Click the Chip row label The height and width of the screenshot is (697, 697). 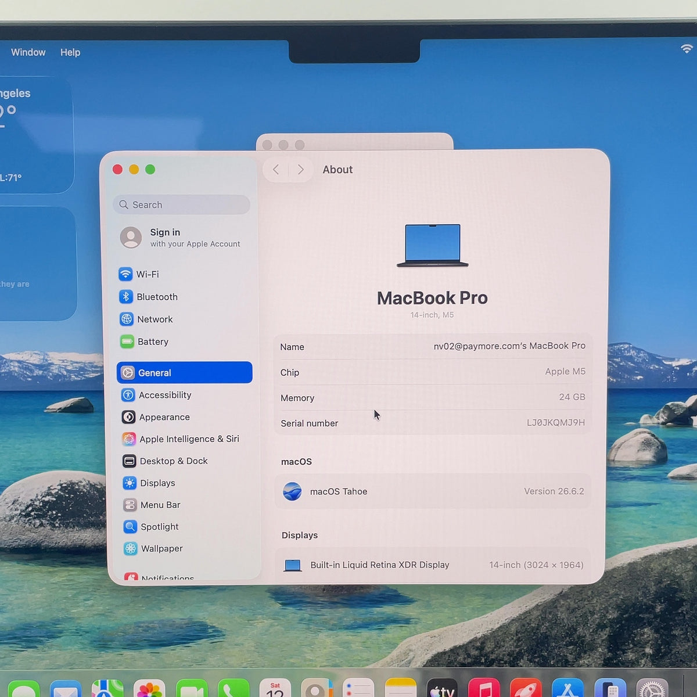pyautogui.click(x=290, y=372)
